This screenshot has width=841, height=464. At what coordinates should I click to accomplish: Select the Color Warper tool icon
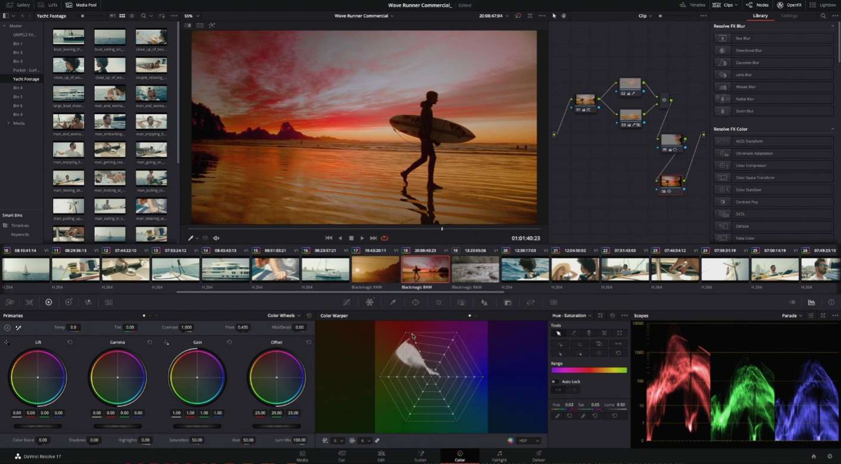(370, 302)
